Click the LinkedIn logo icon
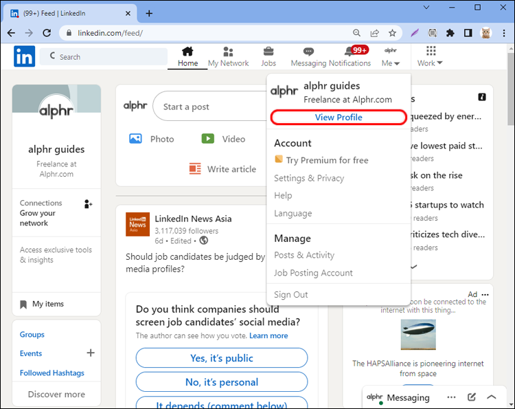The image size is (515, 409). pyautogui.click(x=24, y=56)
